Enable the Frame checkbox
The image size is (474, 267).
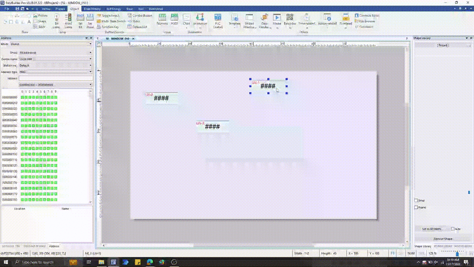click(x=416, y=207)
